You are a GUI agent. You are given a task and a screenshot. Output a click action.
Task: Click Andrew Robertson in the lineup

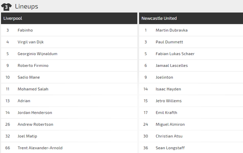[x=35, y=125]
